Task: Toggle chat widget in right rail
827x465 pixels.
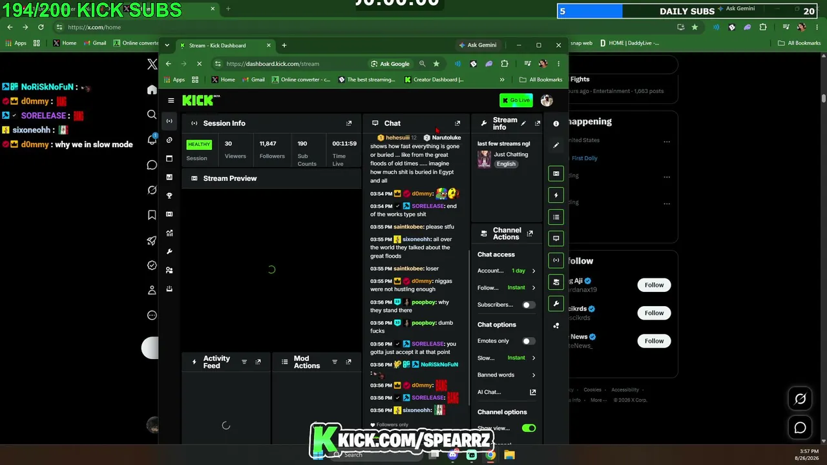Action: tap(556, 238)
